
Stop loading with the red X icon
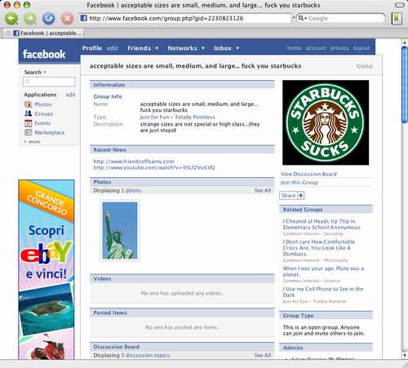point(67,19)
